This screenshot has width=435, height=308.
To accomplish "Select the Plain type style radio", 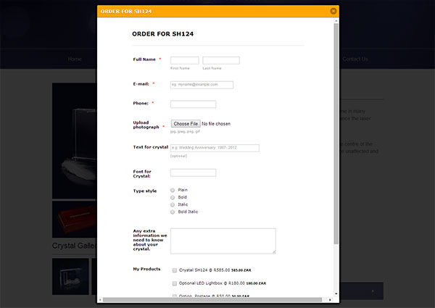I will (173, 190).
